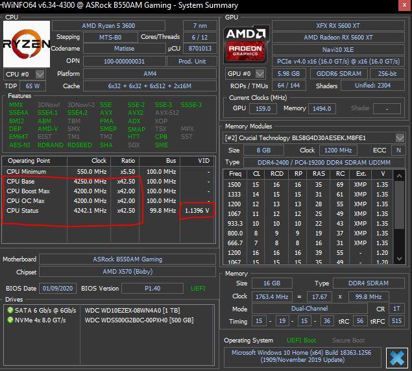412x371 pixels.
Task: Click the NVMe drive green status icon
Action: [10, 320]
